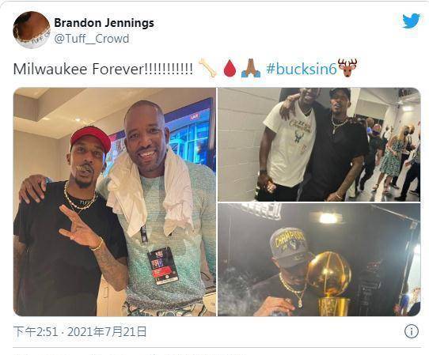Open tweet timestamp 2021年7月21日

coord(108,332)
